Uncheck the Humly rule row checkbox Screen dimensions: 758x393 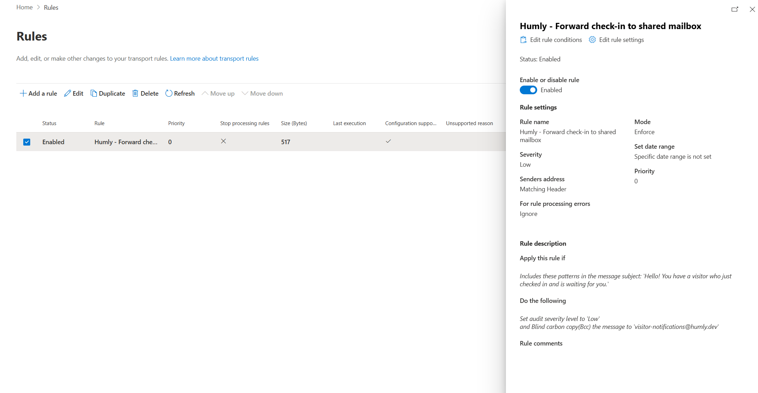(x=27, y=142)
